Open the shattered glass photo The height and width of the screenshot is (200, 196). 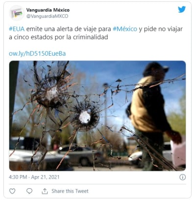click(x=98, y=116)
